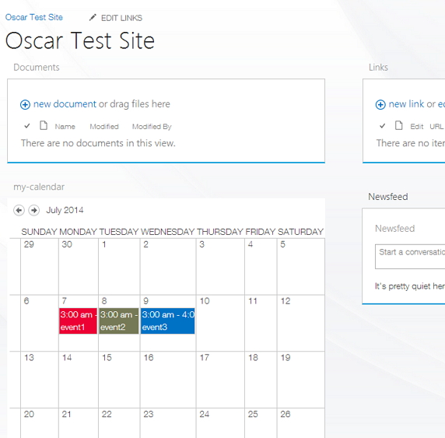Open the Modified By column header menu

[x=152, y=127]
